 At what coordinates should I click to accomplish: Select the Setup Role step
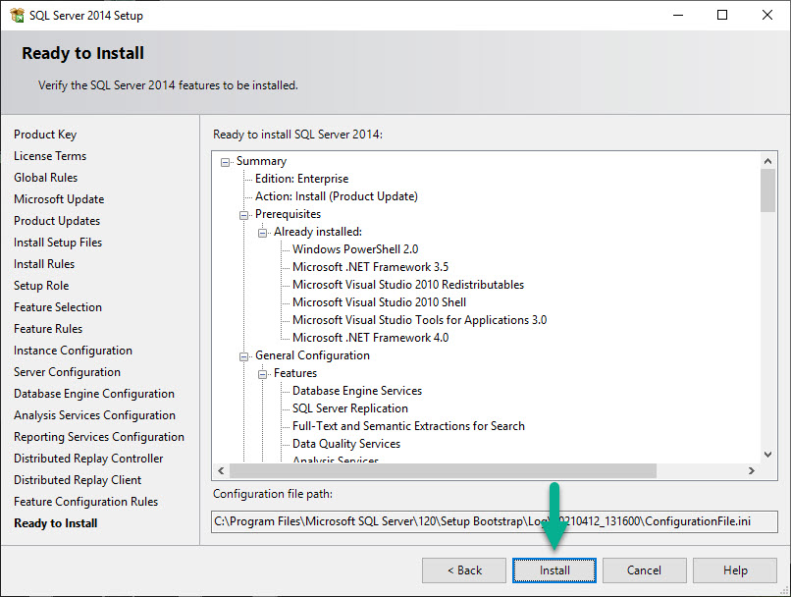pos(41,286)
